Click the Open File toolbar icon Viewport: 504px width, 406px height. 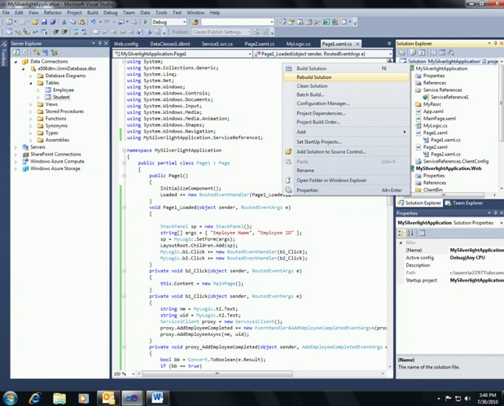pos(35,22)
